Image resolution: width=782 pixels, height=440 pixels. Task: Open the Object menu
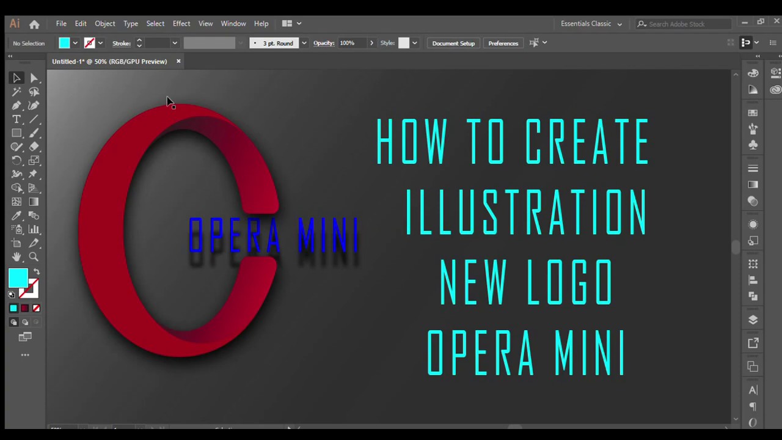click(x=104, y=24)
